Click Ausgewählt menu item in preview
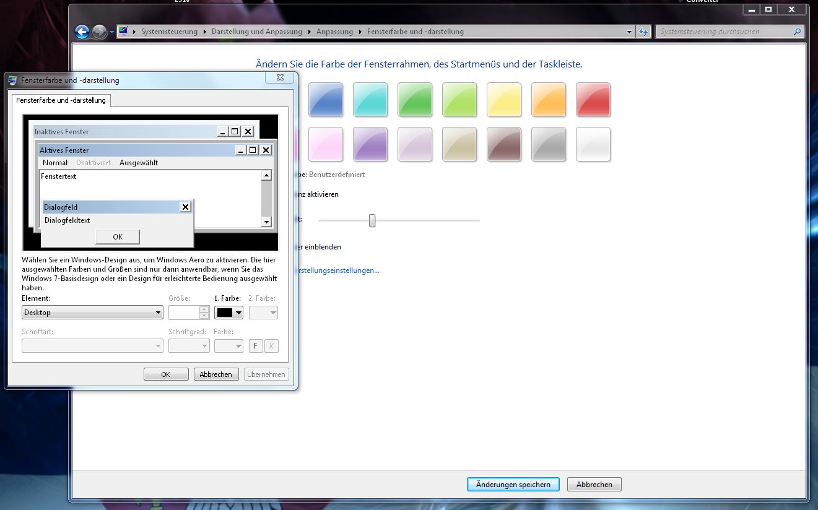This screenshot has width=818, height=510. point(139,163)
